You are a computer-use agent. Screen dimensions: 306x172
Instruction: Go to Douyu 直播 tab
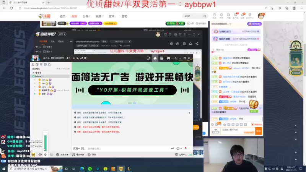74,16
